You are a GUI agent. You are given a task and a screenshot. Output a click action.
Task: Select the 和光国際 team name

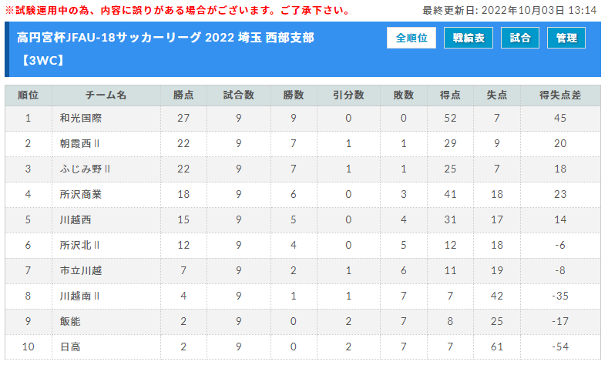81,118
